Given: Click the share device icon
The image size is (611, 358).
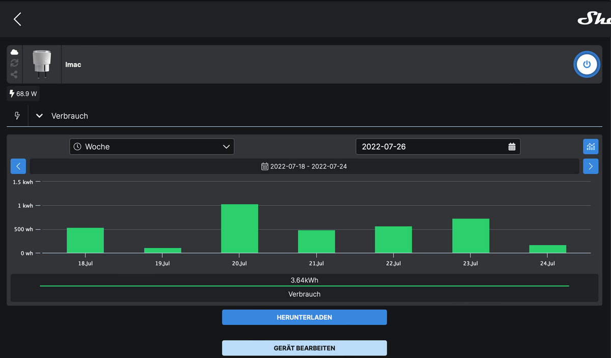Looking at the screenshot, I should click(14, 74).
